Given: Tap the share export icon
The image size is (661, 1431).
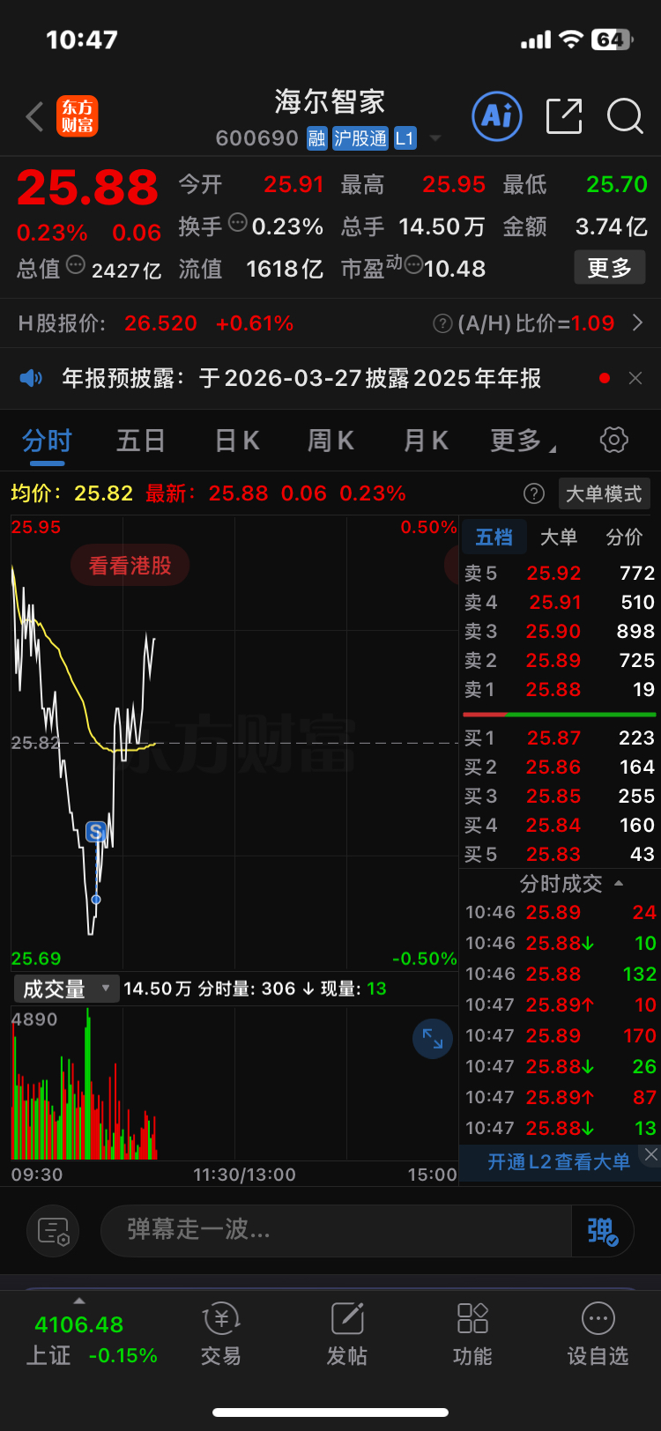Looking at the screenshot, I should point(564,116).
